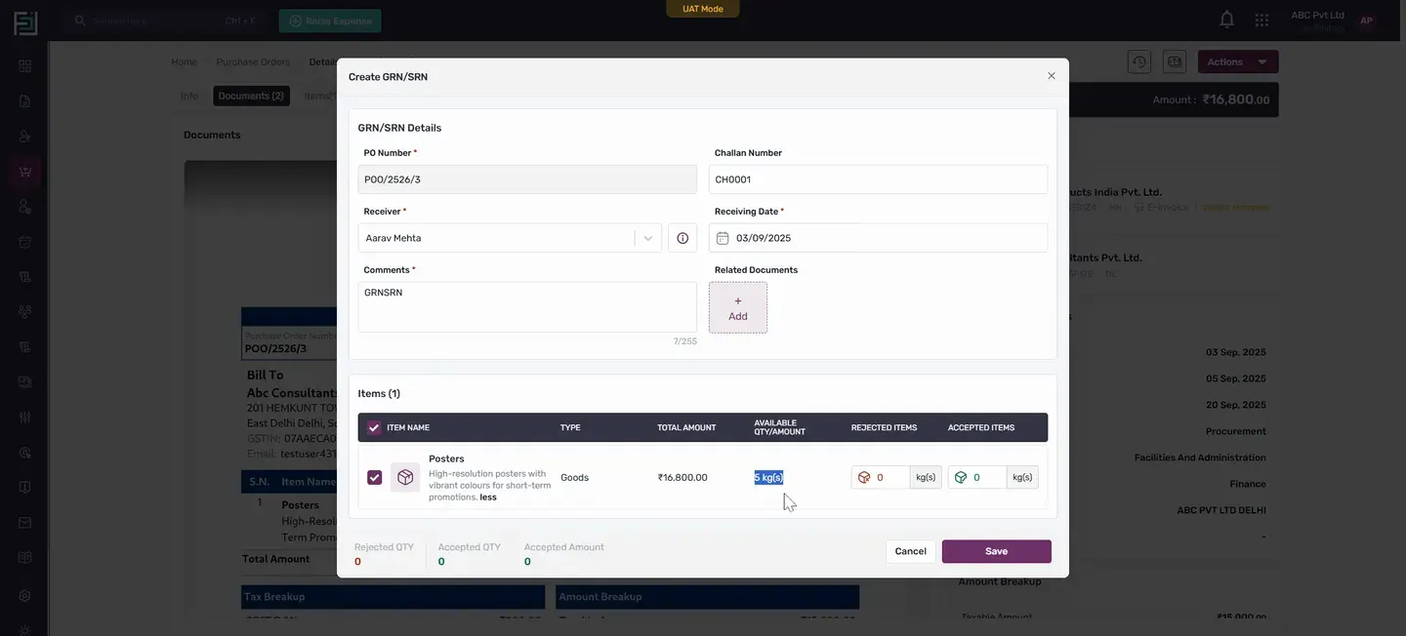Open the notifications bell icon
This screenshot has height=636, width=1406.
(1226, 20)
